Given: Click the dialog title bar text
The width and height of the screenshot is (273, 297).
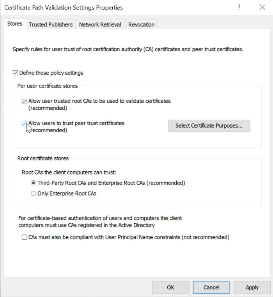Looking at the screenshot, I should pyautogui.click(x=63, y=7).
